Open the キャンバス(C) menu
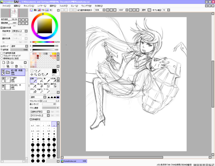 29,6
